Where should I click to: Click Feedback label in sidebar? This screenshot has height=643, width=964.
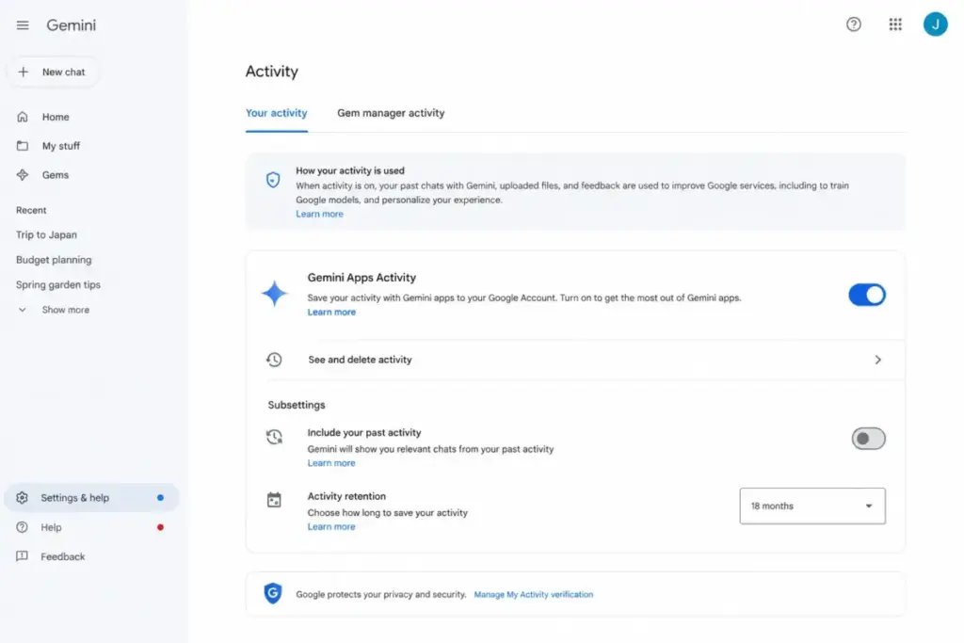pos(63,556)
